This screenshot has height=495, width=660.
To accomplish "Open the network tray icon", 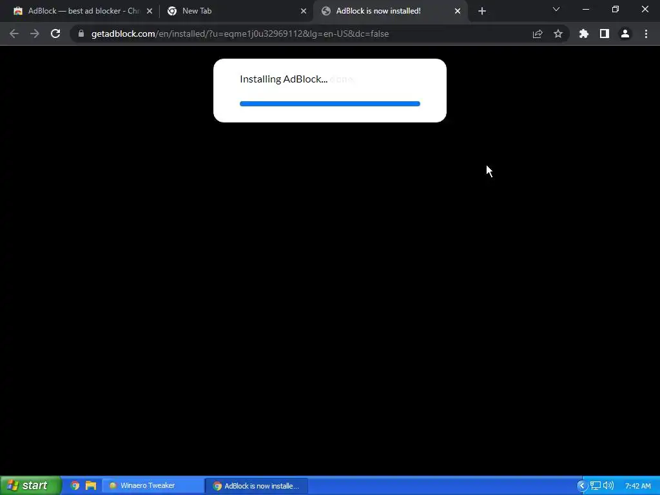I will [595, 485].
